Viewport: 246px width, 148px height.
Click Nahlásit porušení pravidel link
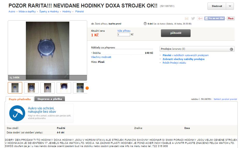pyautogui.click(x=225, y=99)
